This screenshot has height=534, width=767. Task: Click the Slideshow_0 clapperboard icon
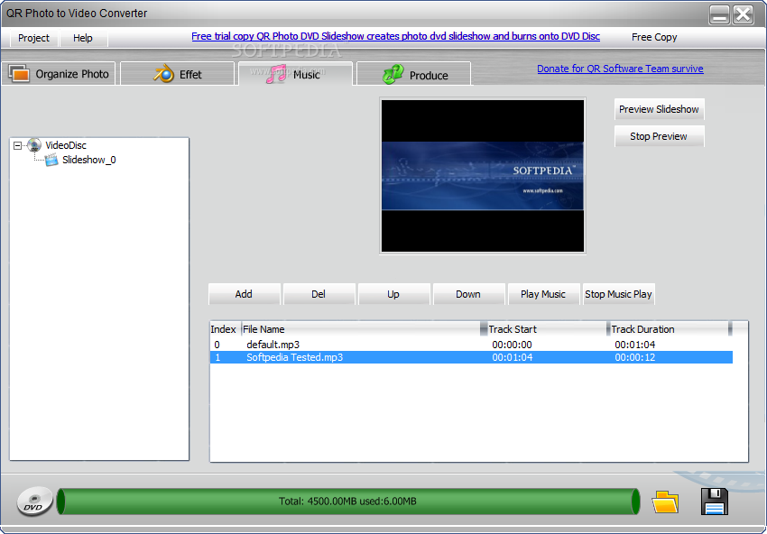[51, 160]
